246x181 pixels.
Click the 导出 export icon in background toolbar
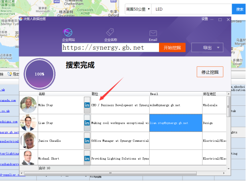(10, 74)
